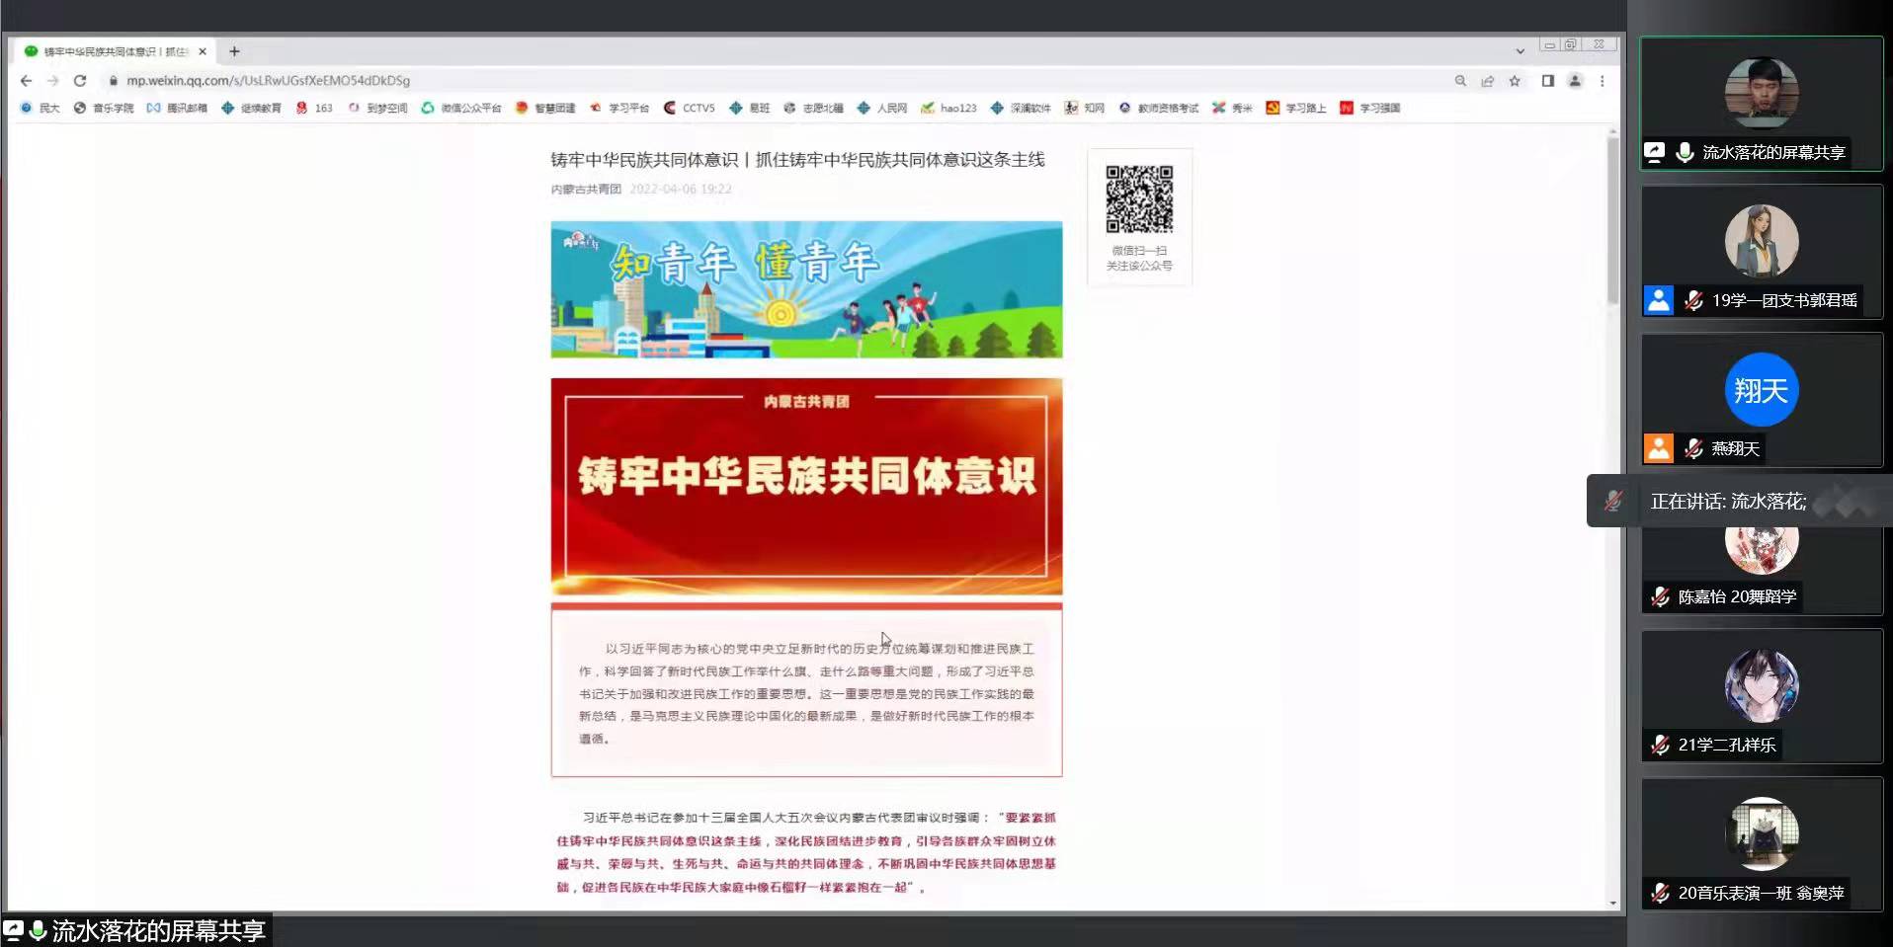Toggle muted mic icon for 21学二孔祥乐
Screen dimensions: 1893x947
(1660, 745)
